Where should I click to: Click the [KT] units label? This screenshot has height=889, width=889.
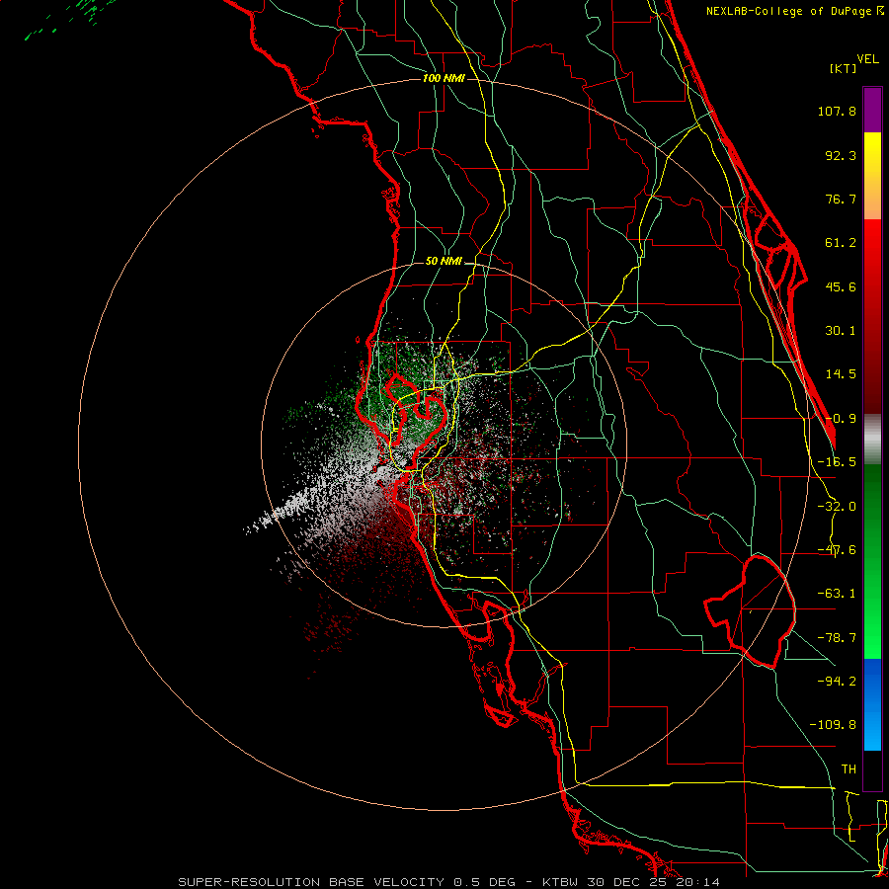point(844,68)
